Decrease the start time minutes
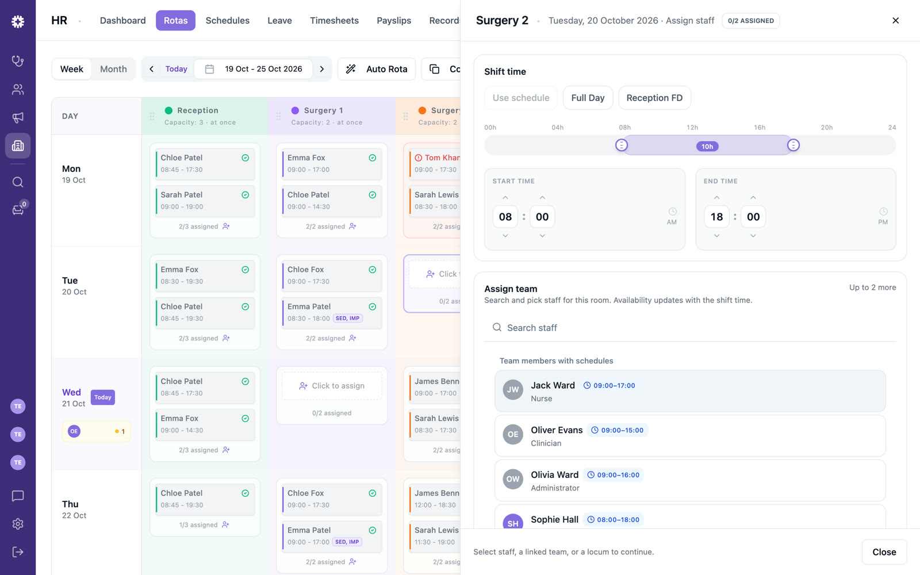Image resolution: width=920 pixels, height=575 pixels. (x=542, y=236)
